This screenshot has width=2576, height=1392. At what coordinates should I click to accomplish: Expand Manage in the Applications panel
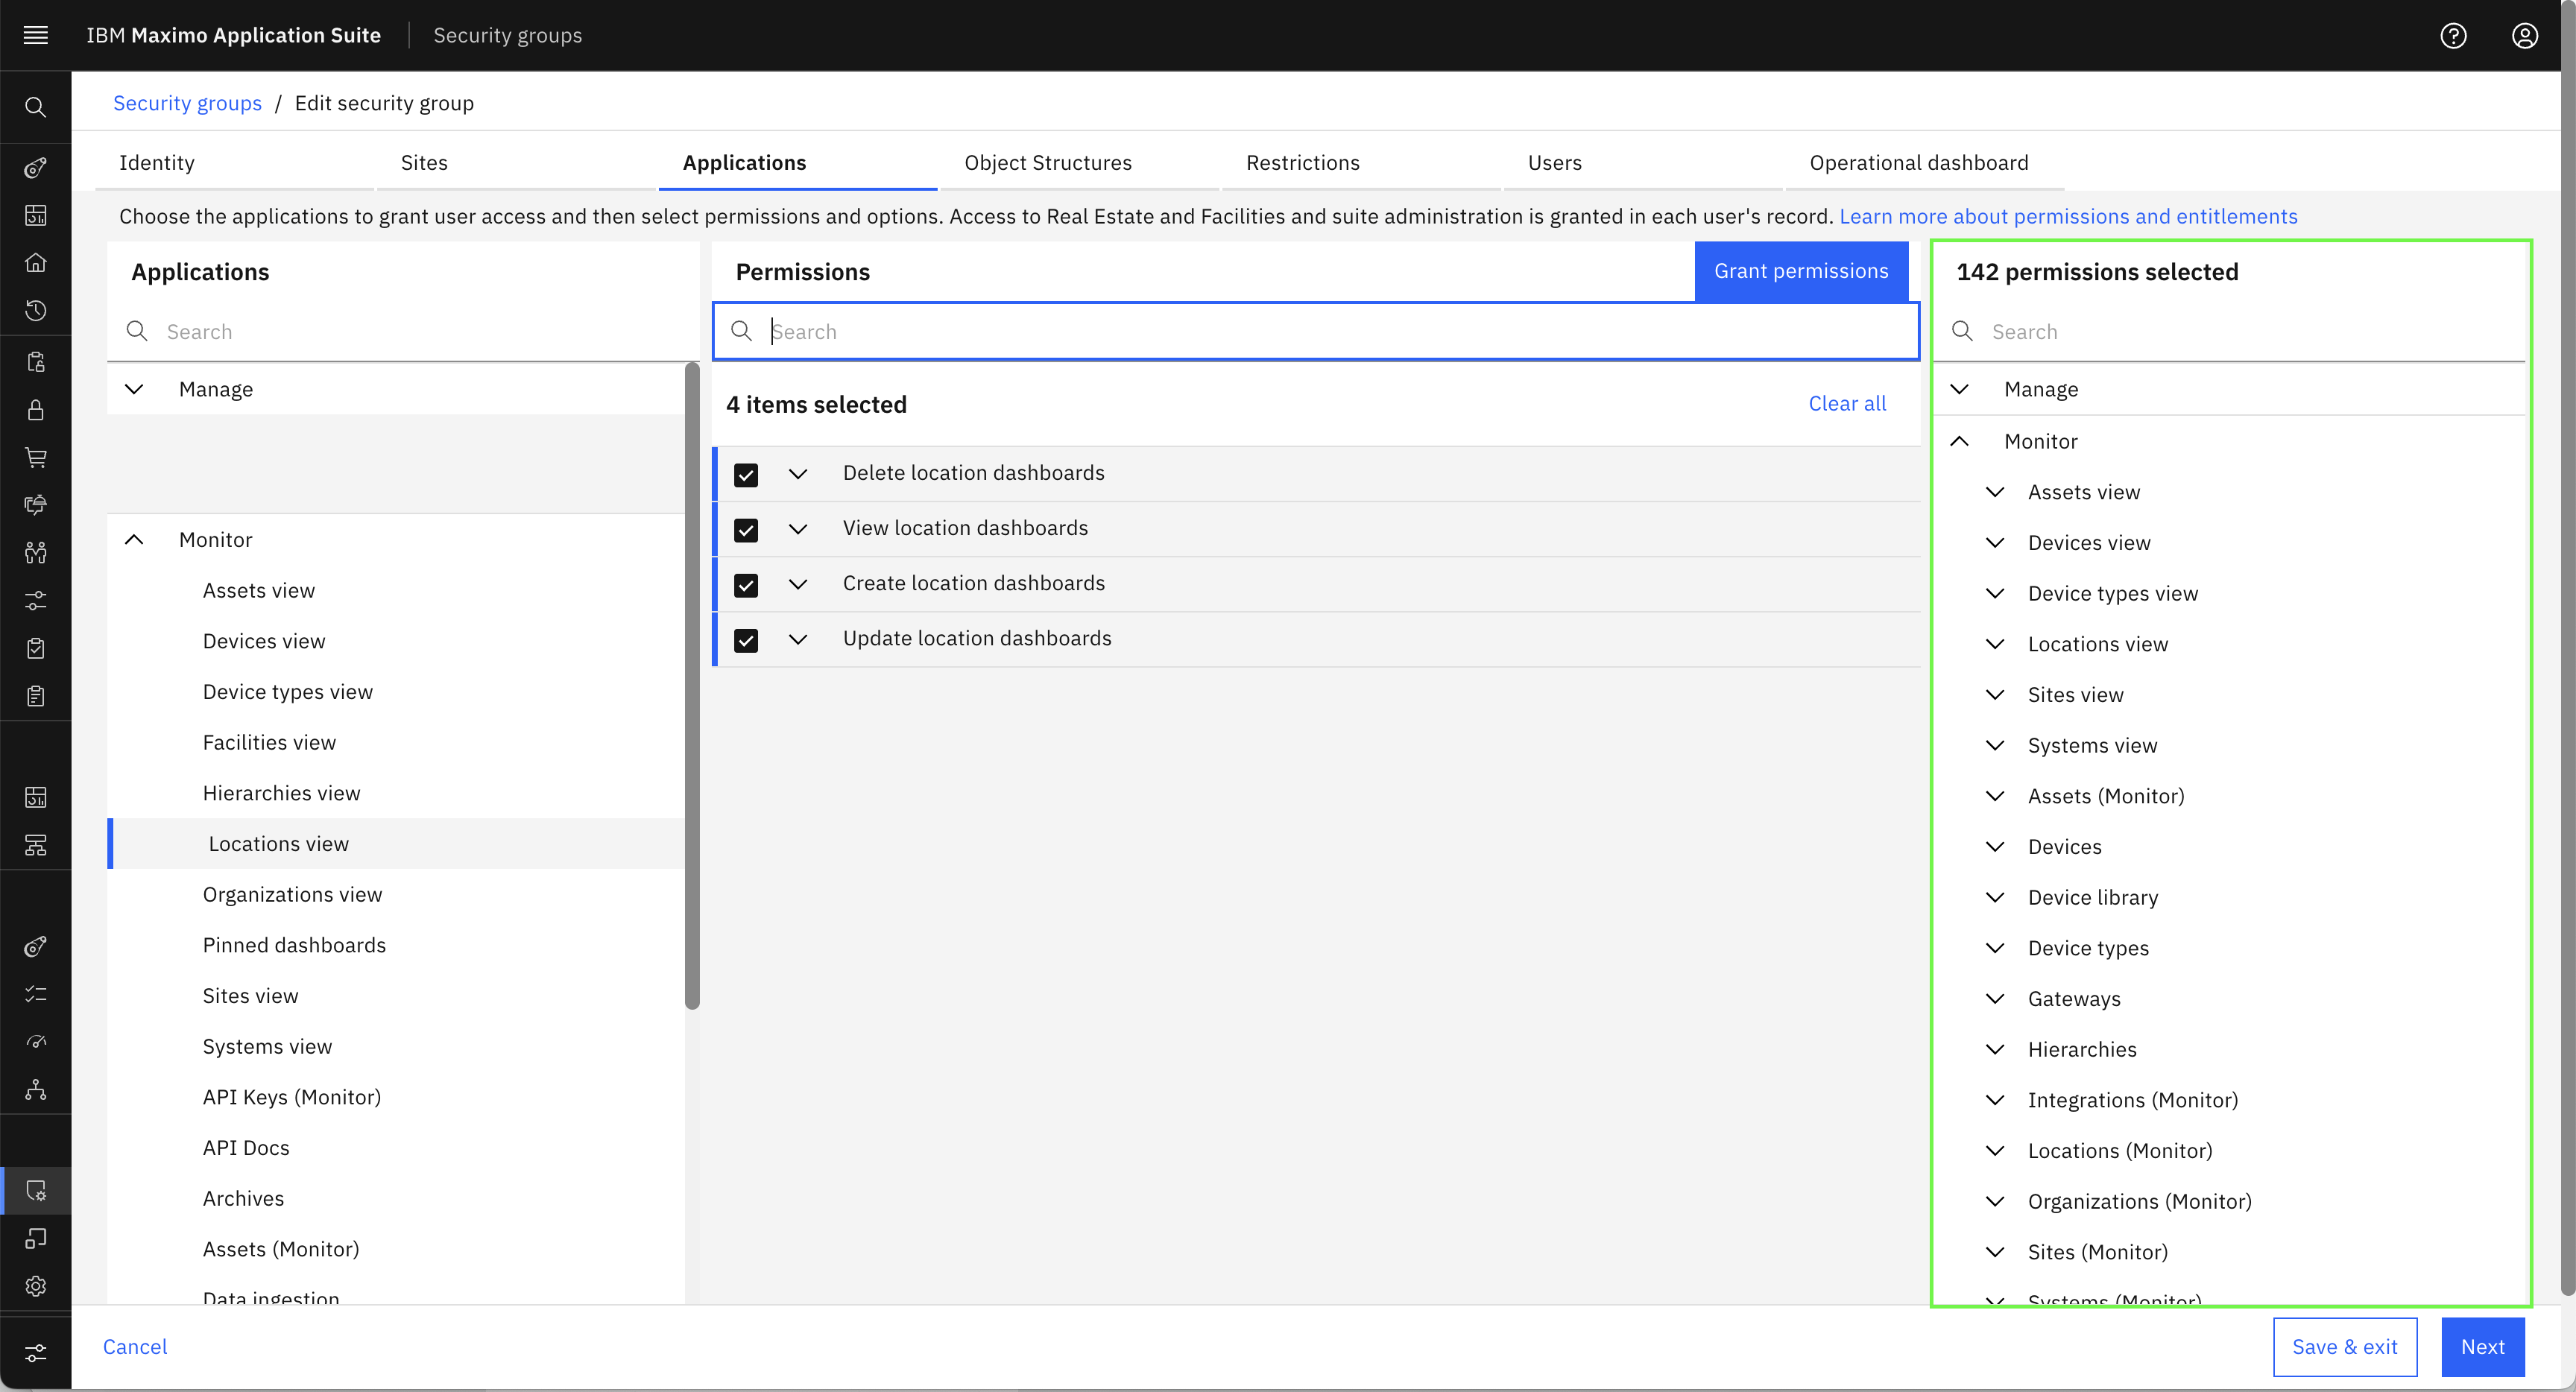coord(134,389)
